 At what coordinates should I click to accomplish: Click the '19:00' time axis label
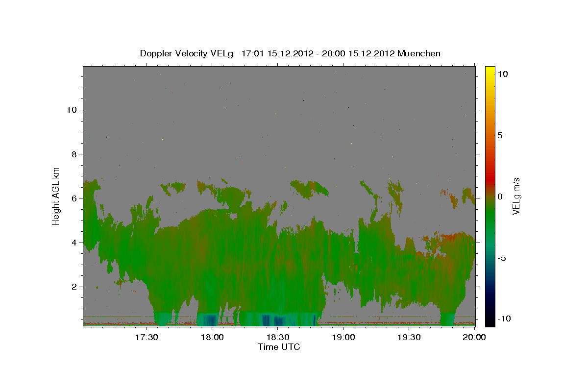click(x=343, y=338)
